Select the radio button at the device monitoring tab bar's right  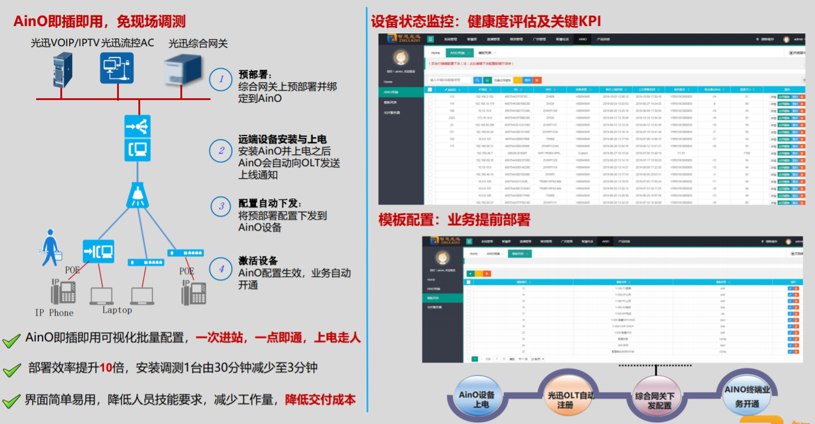point(791,53)
